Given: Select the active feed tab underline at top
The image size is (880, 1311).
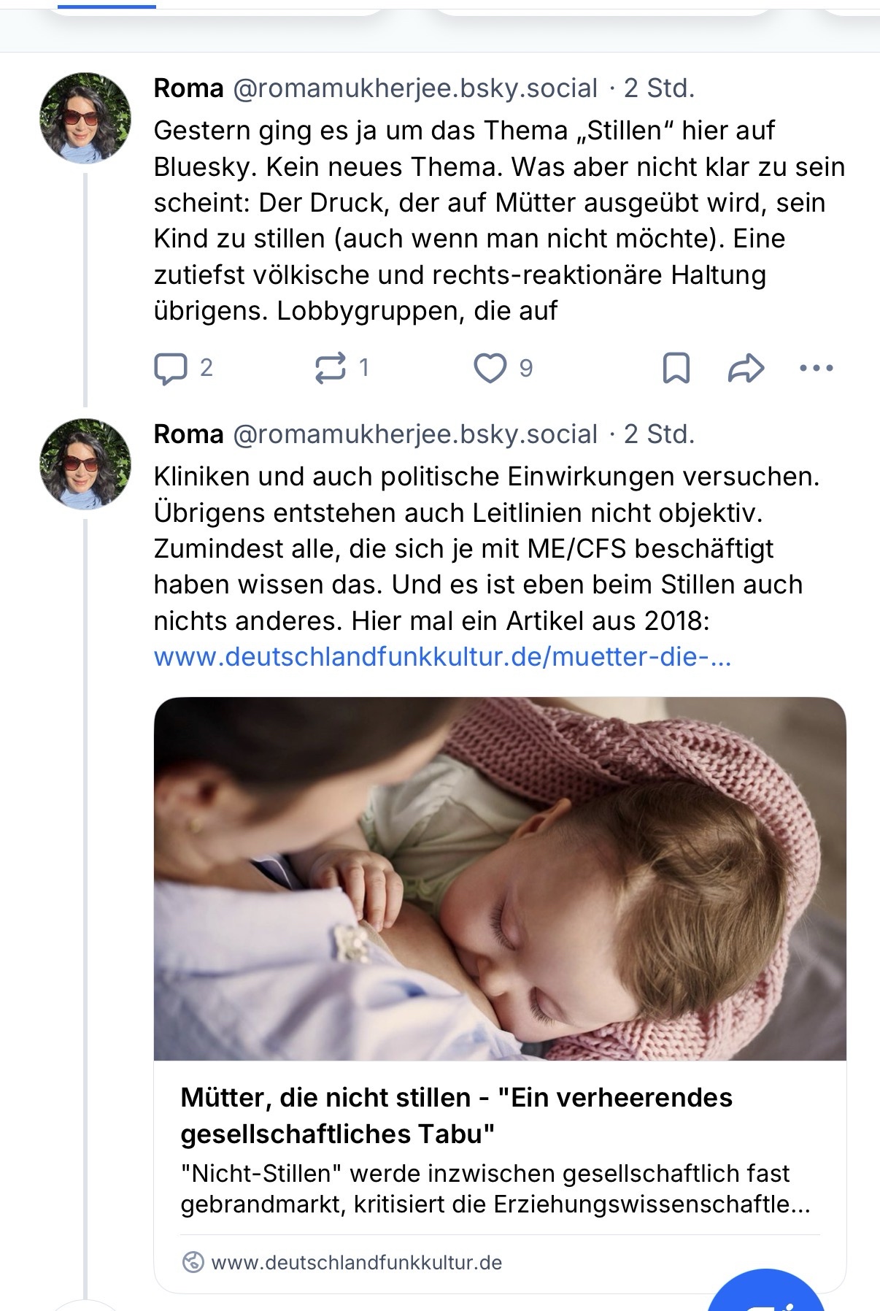Looking at the screenshot, I should (107, 7).
